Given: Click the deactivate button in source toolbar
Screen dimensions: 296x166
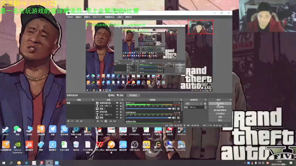Looking at the screenshot, I should pyautogui.click(x=133, y=96).
